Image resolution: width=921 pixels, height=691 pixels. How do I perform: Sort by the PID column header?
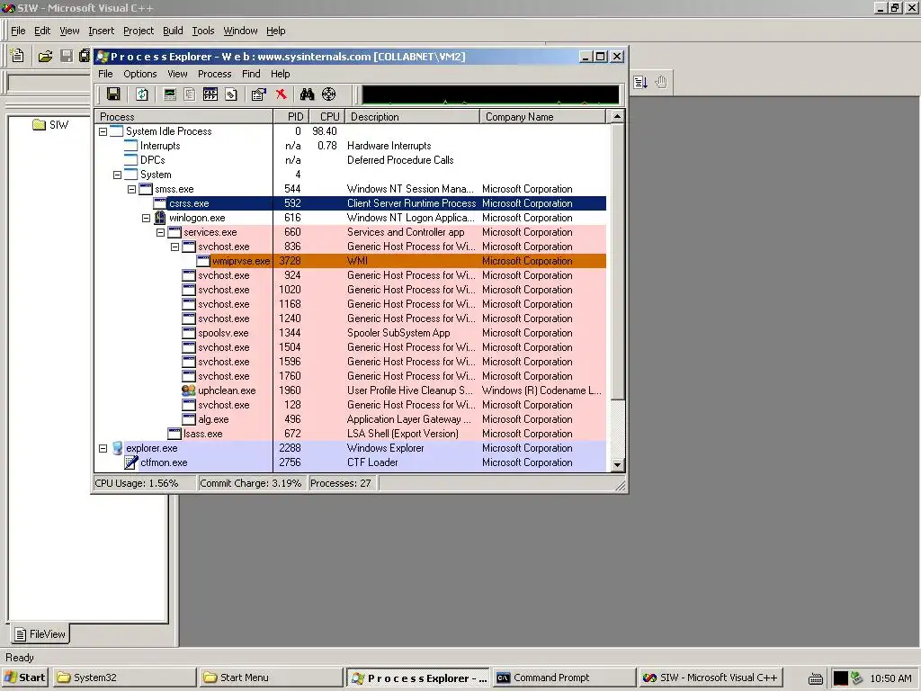[x=291, y=116]
